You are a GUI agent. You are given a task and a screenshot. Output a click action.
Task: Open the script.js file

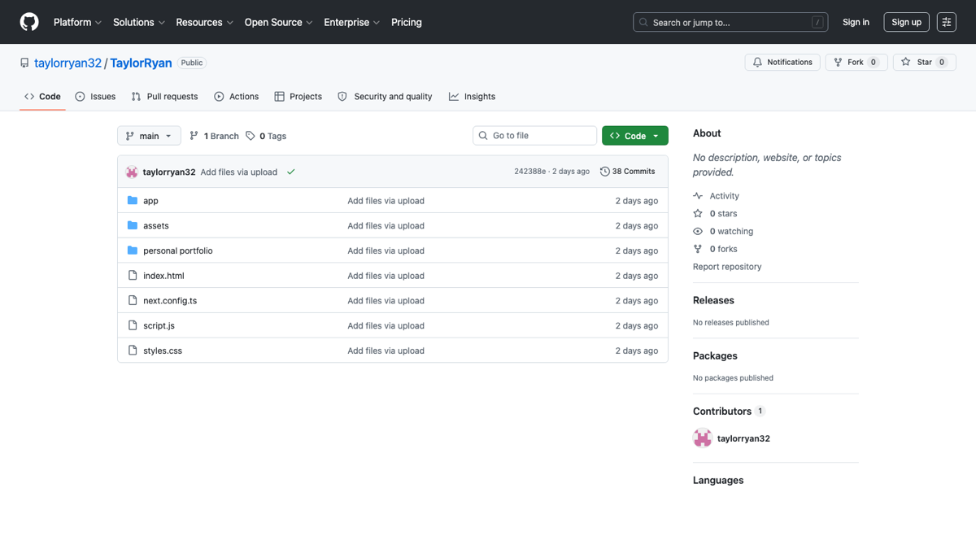159,325
